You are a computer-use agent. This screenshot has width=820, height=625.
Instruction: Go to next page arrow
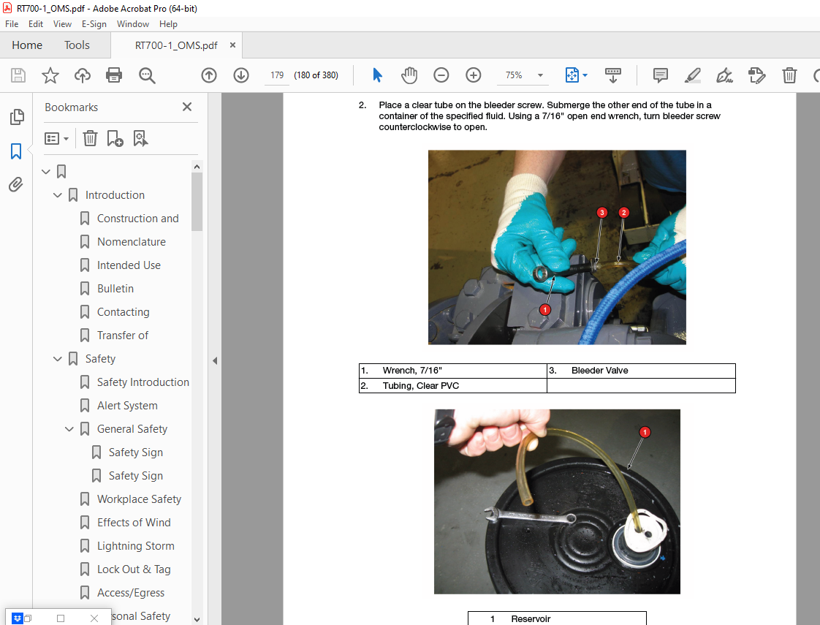(x=241, y=75)
